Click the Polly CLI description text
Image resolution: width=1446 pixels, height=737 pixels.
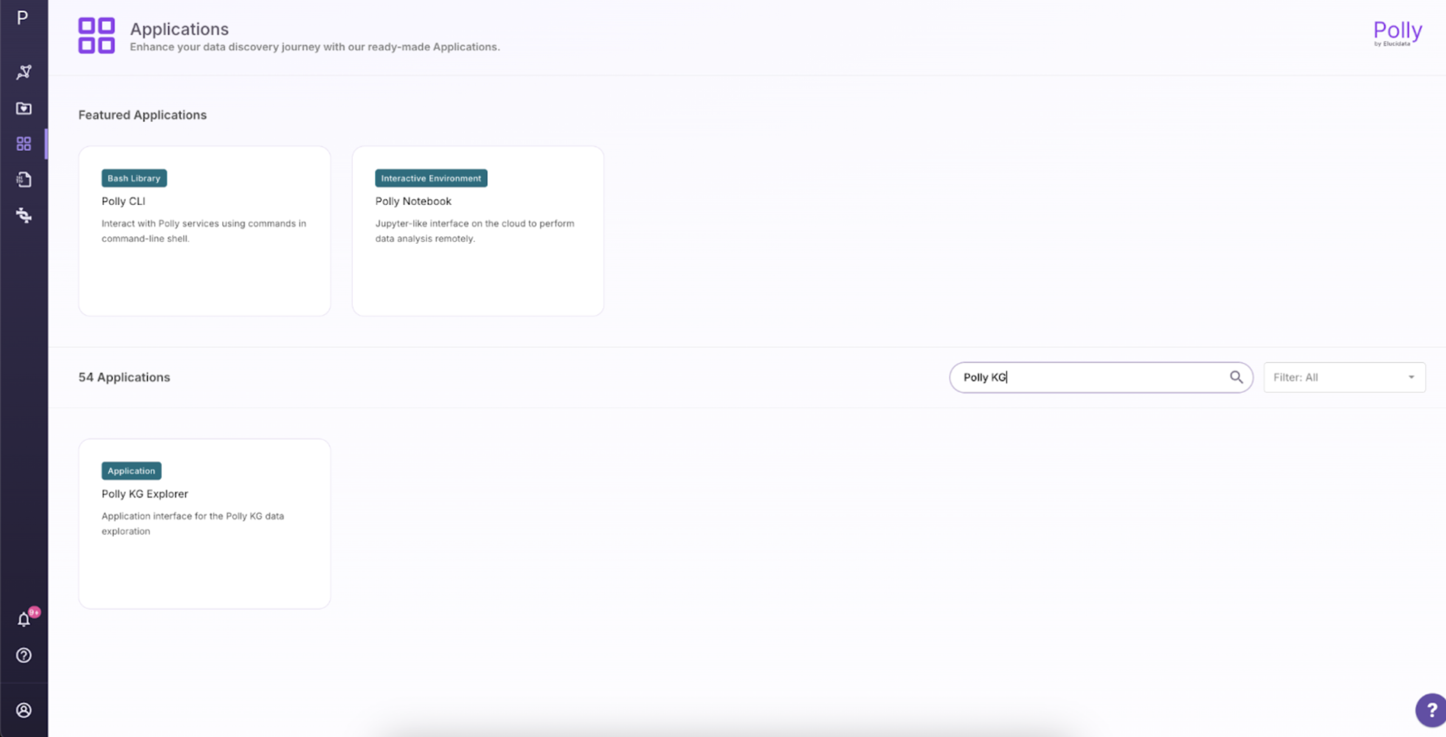point(204,231)
